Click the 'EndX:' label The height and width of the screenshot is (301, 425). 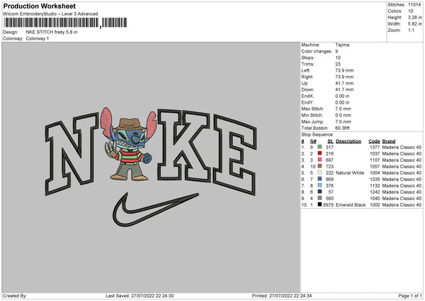(x=307, y=96)
